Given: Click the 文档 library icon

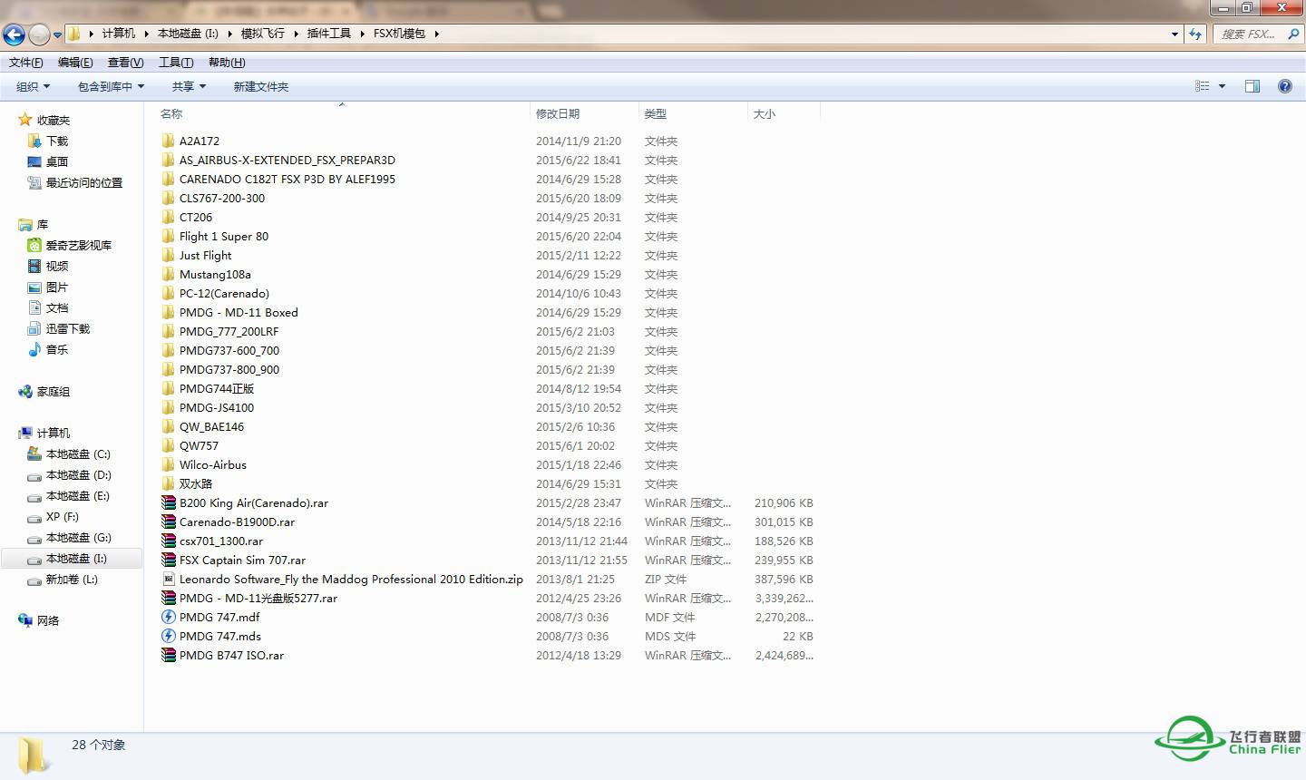Looking at the screenshot, I should coord(34,308).
